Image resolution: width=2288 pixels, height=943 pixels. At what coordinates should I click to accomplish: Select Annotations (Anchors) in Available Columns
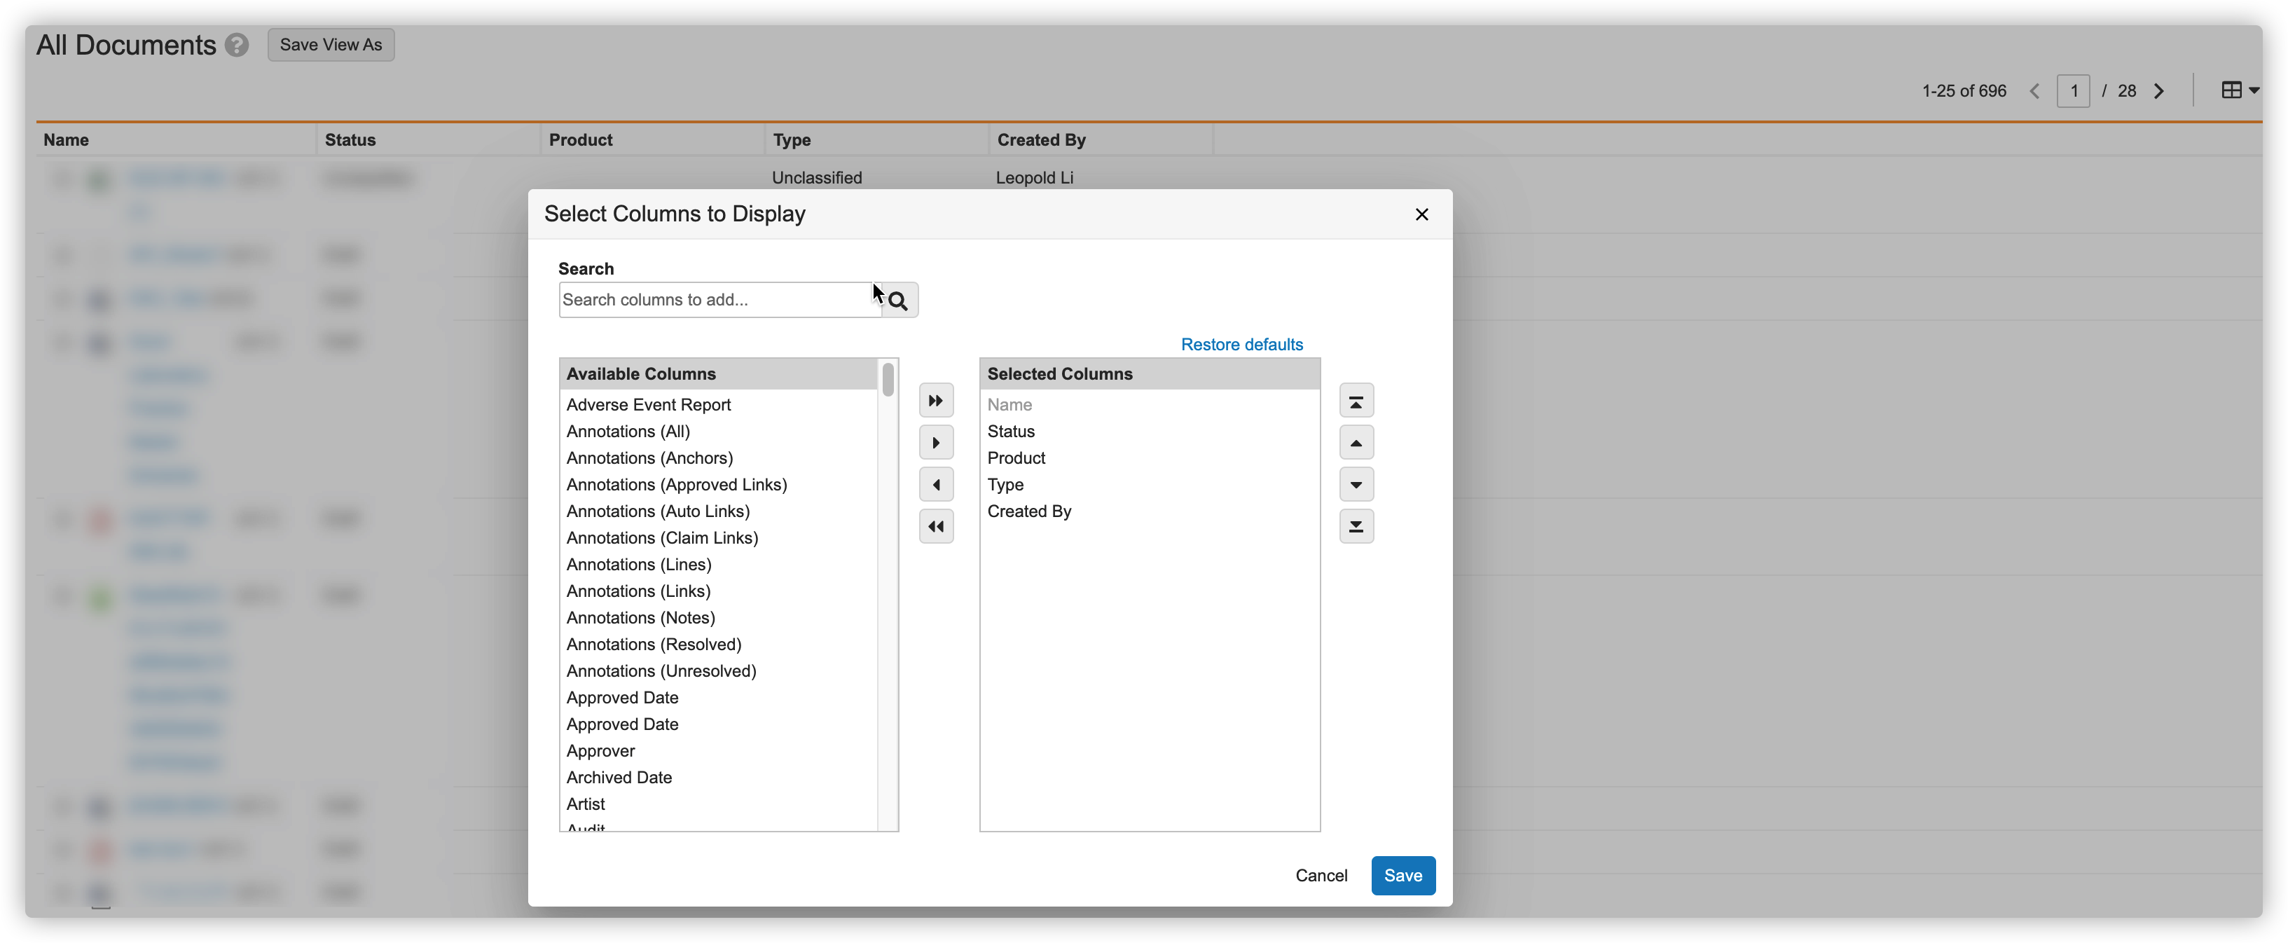tap(649, 457)
